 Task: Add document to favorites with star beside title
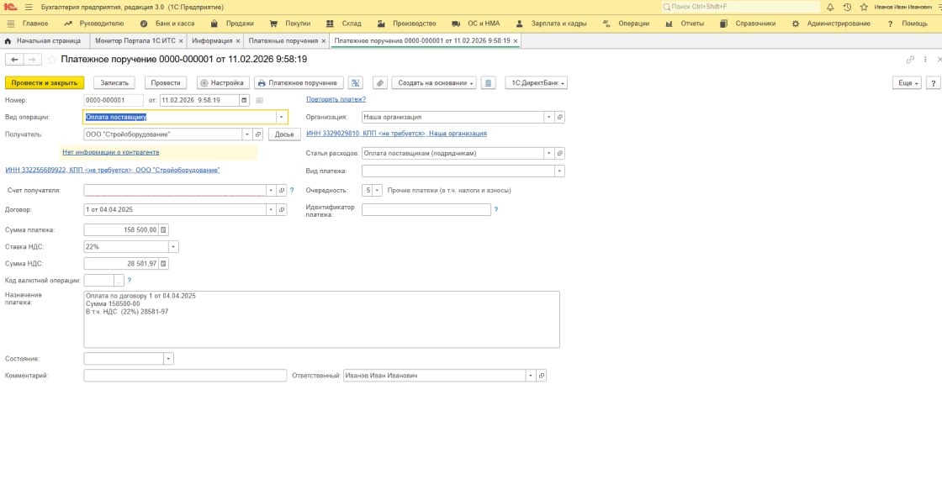coord(52,60)
